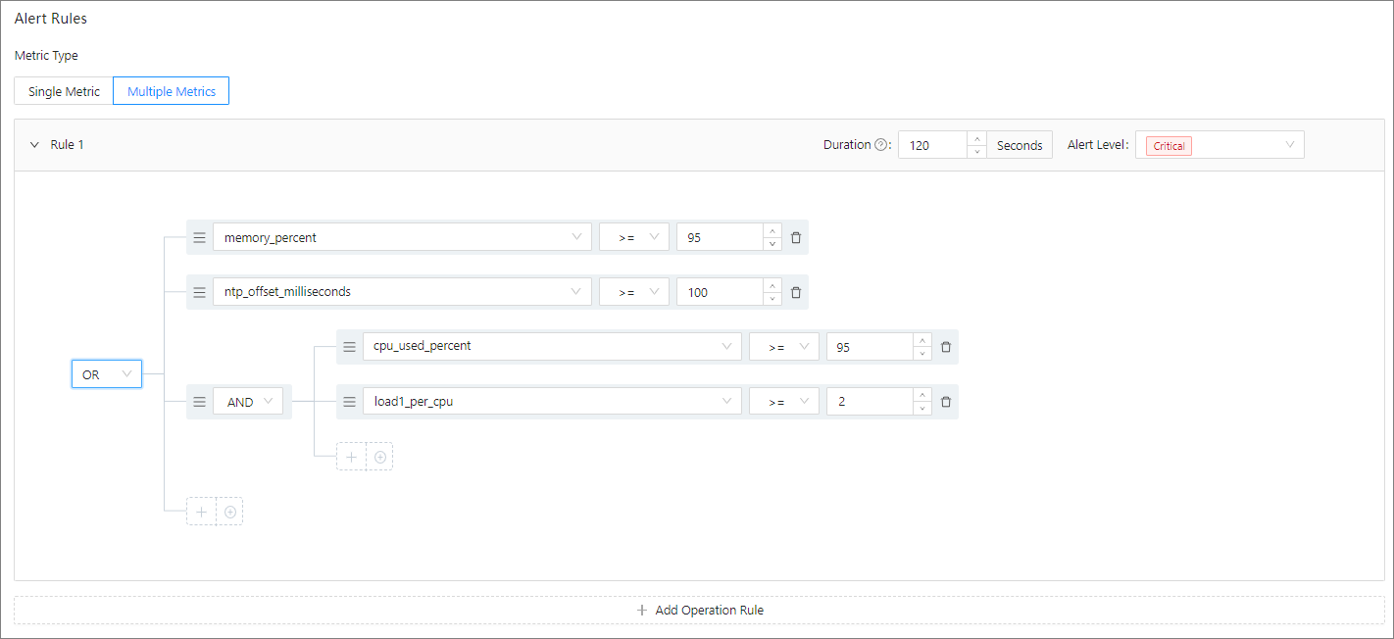Screen dimensions: 1394x639
Task: Open the AND logic operator dropdown
Action: [x=250, y=402]
